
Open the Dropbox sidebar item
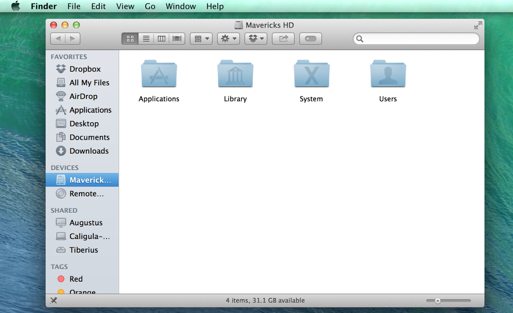[x=85, y=69]
